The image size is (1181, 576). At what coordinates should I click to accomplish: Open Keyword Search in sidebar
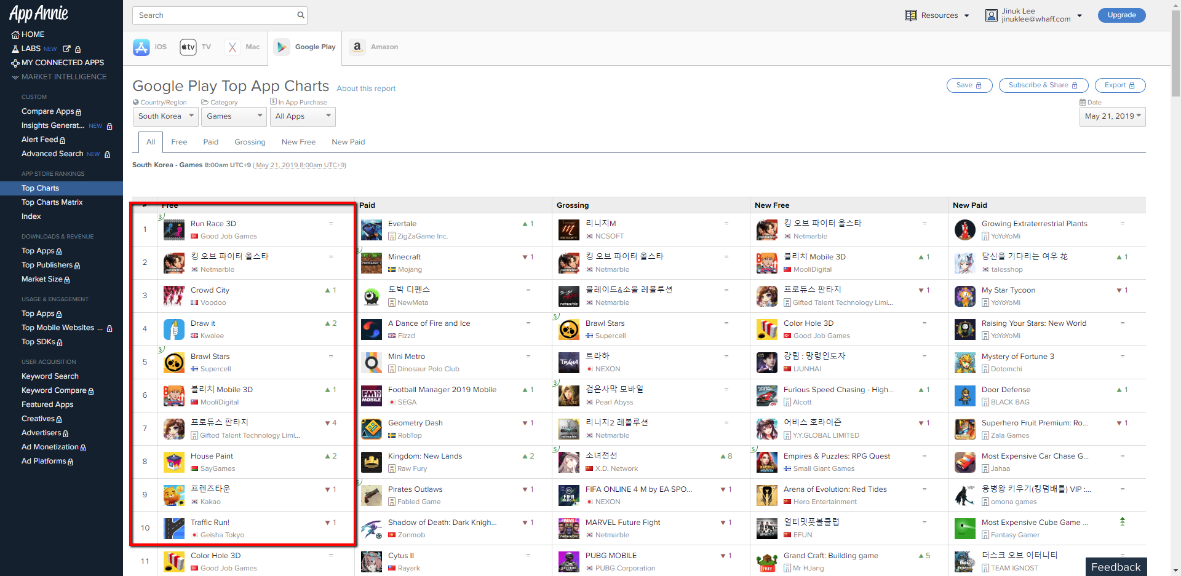pos(50,376)
